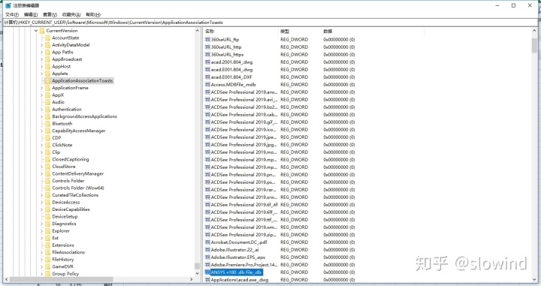Click the AppHost folder icon
The height and width of the screenshot is (286, 541).
(47, 67)
